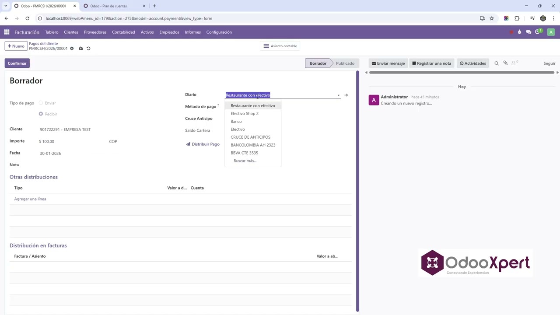
Task: Show followers list icon
Action: click(x=514, y=63)
